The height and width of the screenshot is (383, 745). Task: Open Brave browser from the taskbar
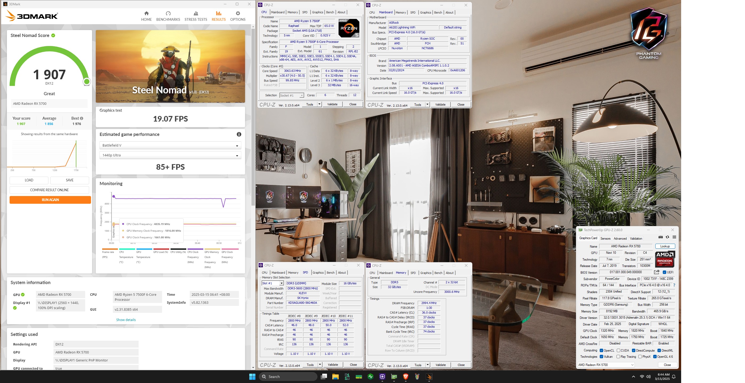click(405, 376)
